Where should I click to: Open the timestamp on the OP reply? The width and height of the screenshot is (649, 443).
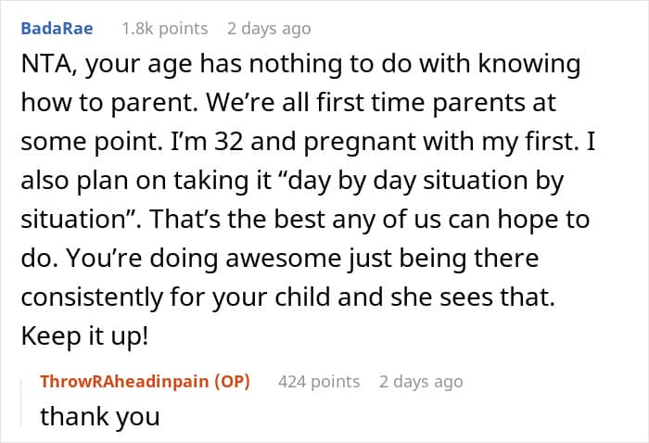[420, 381]
